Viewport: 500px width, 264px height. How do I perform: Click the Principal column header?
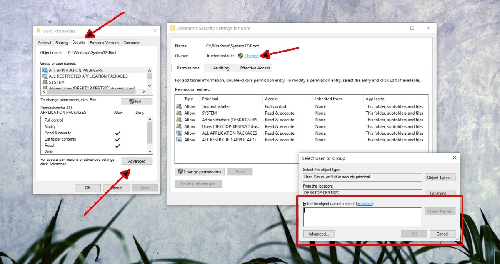[x=210, y=99]
